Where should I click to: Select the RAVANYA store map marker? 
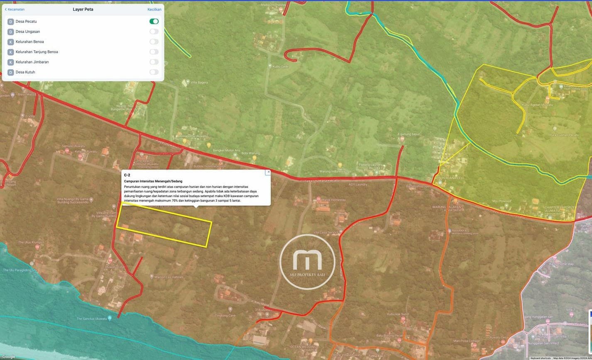click(x=449, y=231)
